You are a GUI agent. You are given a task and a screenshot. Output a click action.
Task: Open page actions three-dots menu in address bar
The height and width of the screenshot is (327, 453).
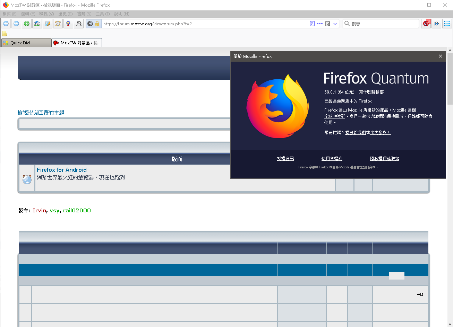point(320,24)
